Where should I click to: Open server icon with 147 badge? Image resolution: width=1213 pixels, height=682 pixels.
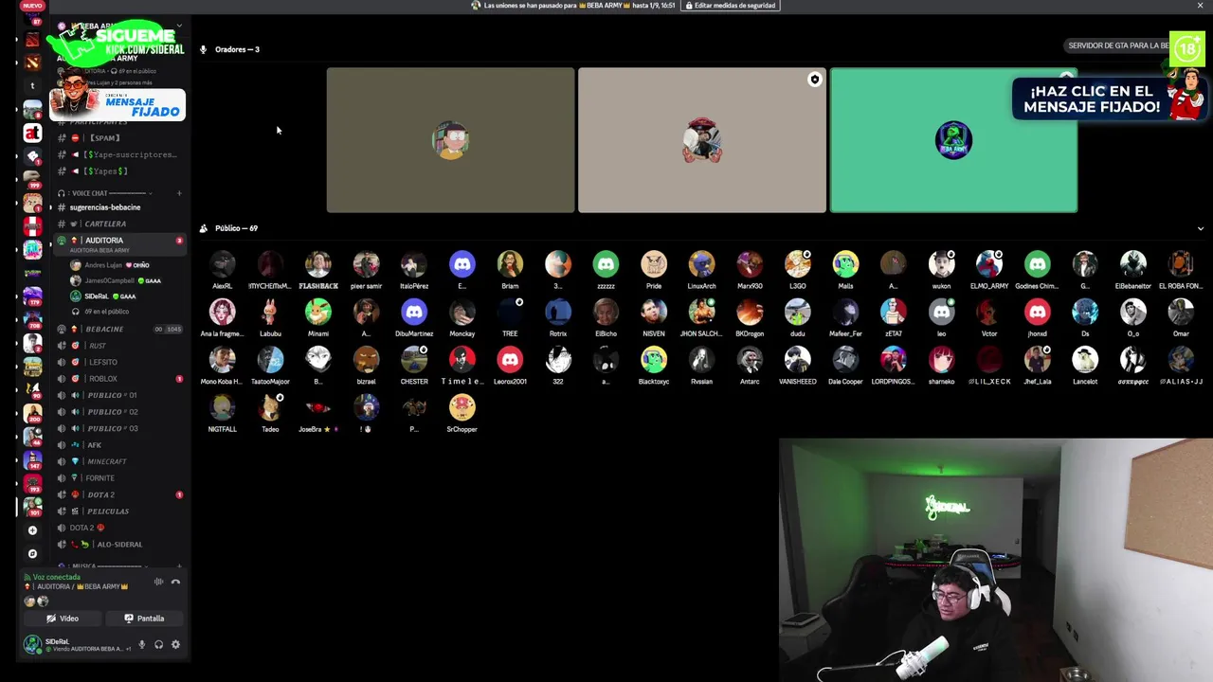[x=32, y=459]
